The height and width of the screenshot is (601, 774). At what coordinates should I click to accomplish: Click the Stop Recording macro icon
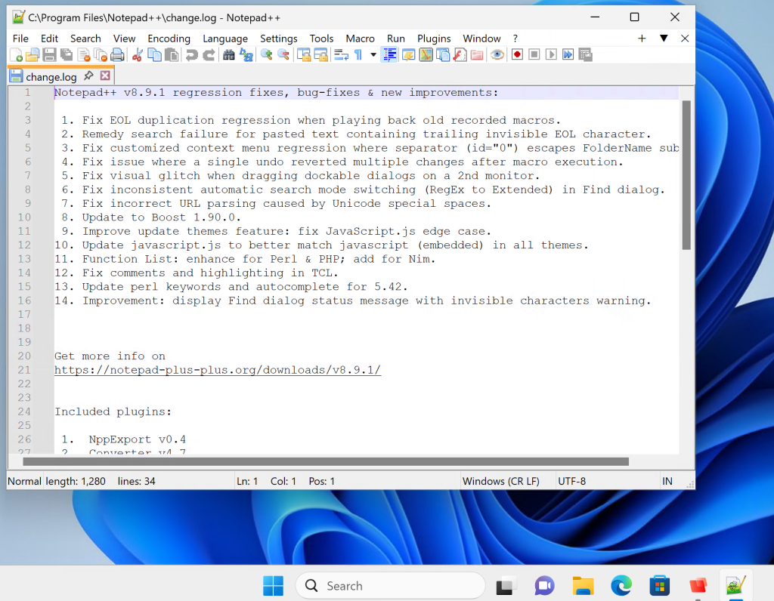[534, 54]
